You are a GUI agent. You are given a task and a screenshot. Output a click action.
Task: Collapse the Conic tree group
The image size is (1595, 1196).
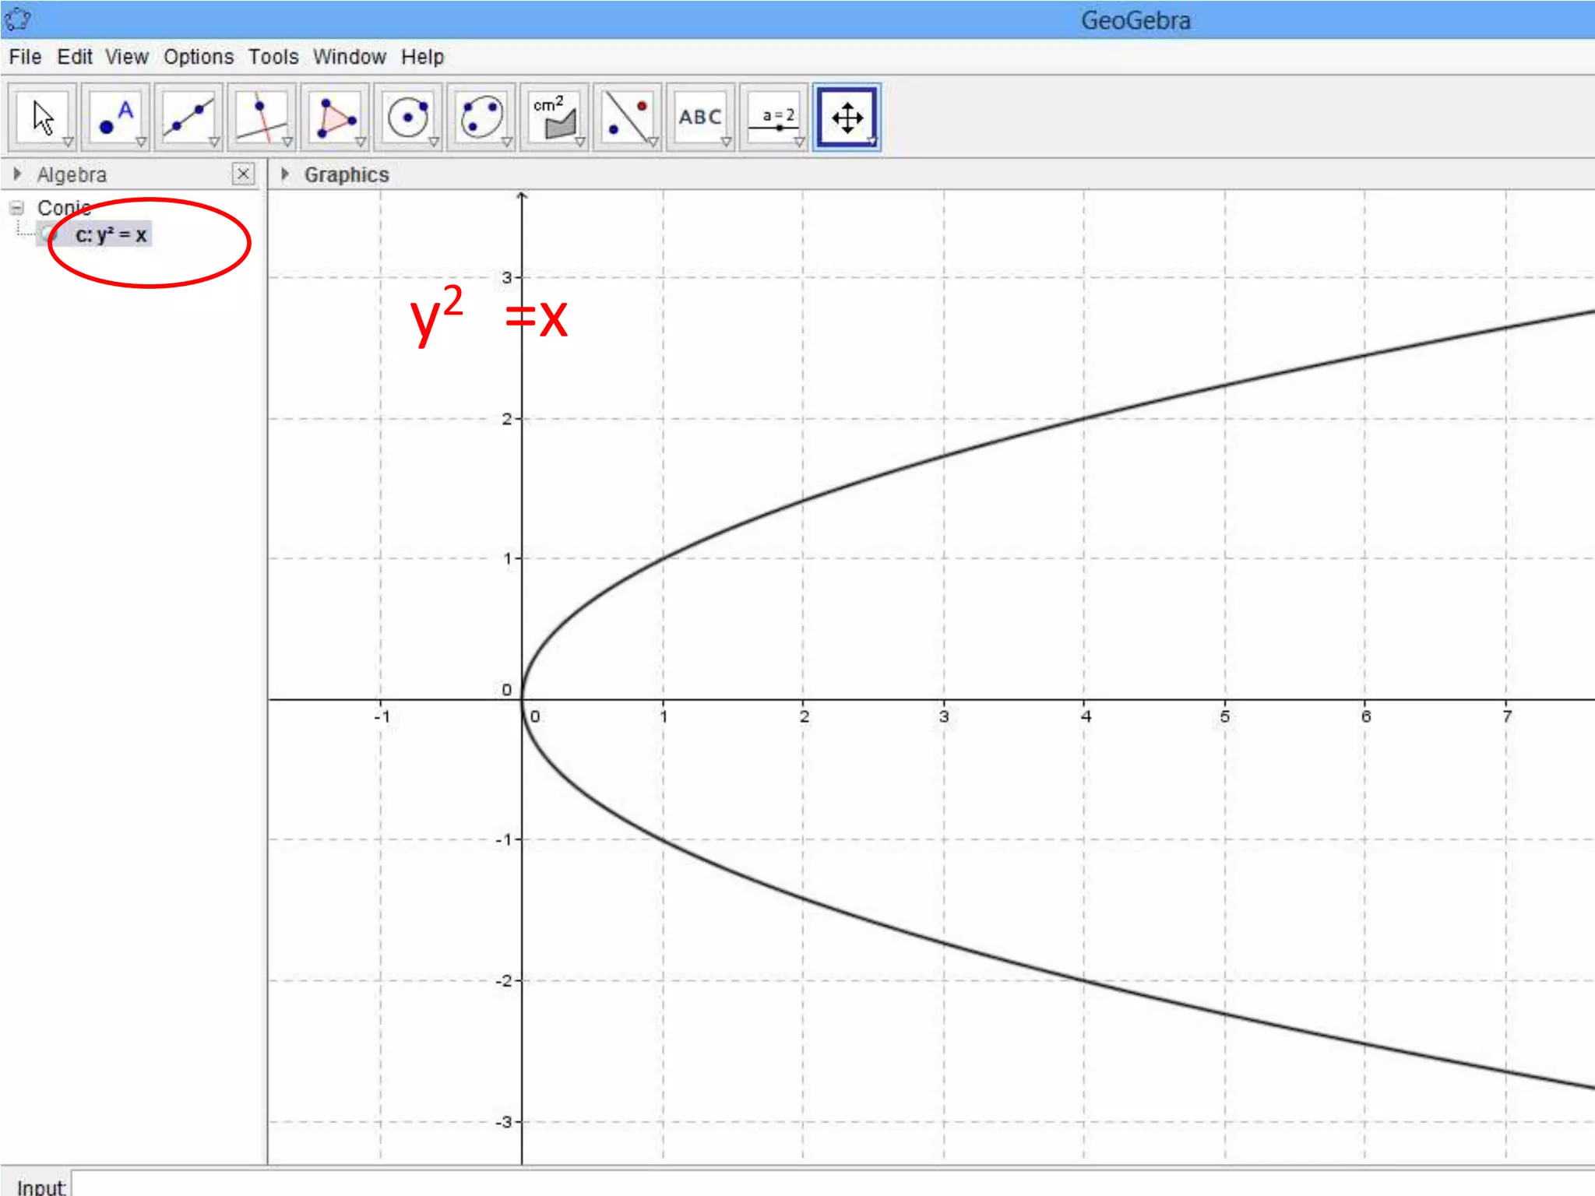(17, 208)
